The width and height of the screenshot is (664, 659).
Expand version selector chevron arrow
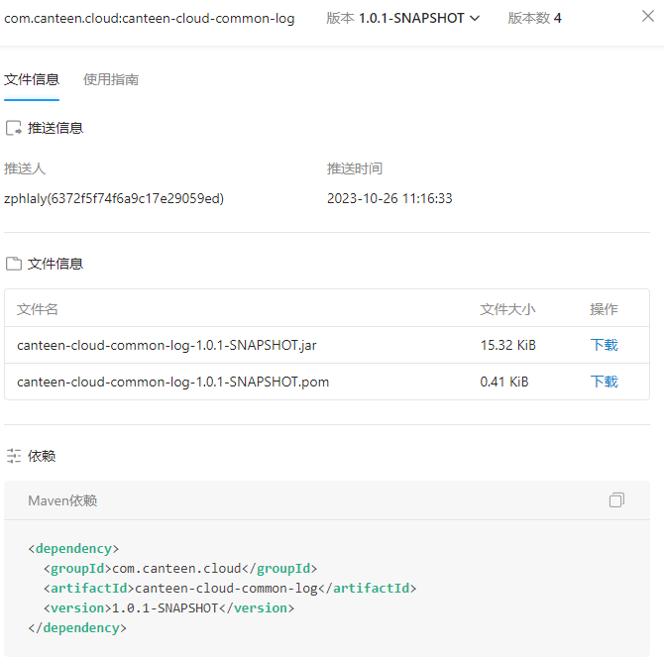tap(475, 18)
